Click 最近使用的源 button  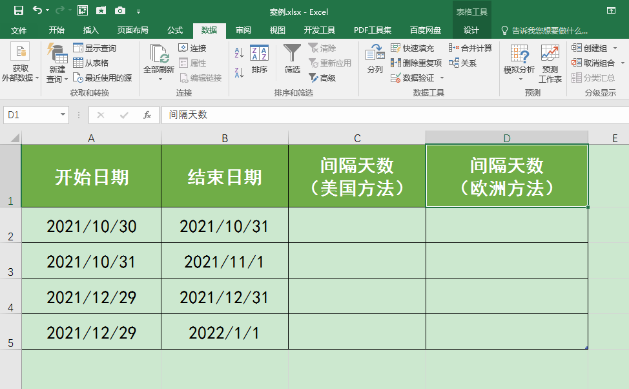[x=102, y=78]
